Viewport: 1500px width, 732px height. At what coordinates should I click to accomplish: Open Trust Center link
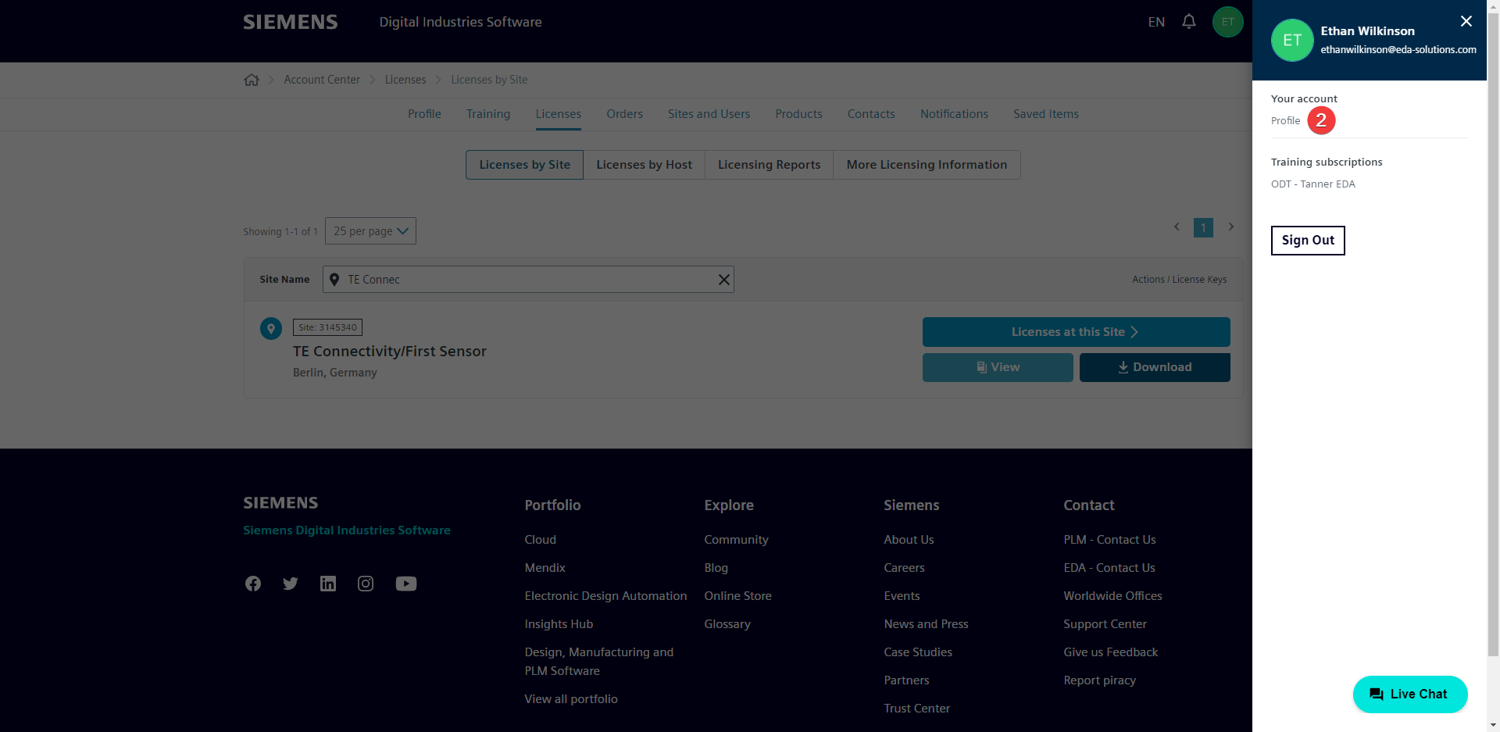coord(916,709)
